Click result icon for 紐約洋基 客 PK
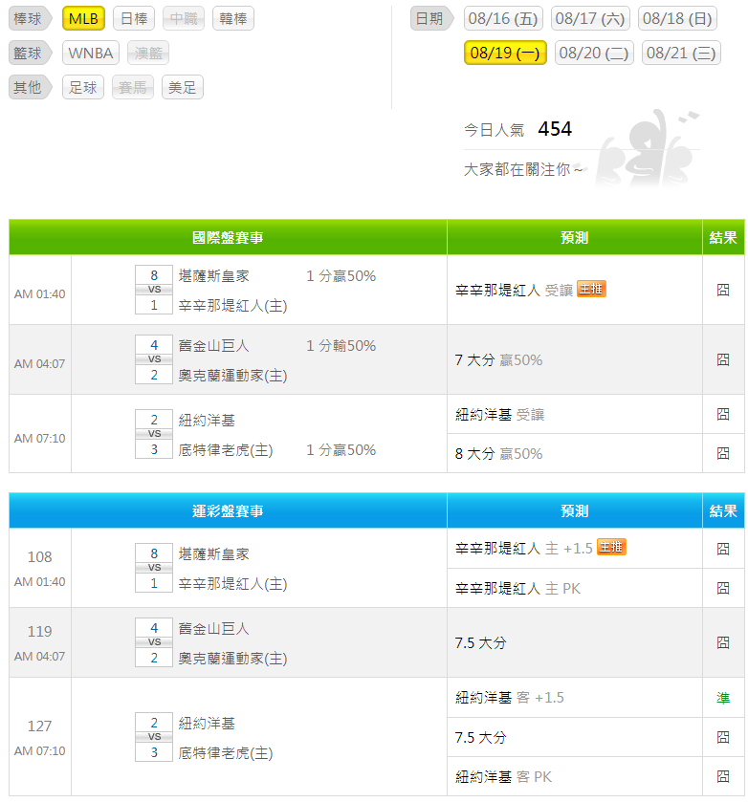This screenshot has height=802, width=748. coord(723,776)
